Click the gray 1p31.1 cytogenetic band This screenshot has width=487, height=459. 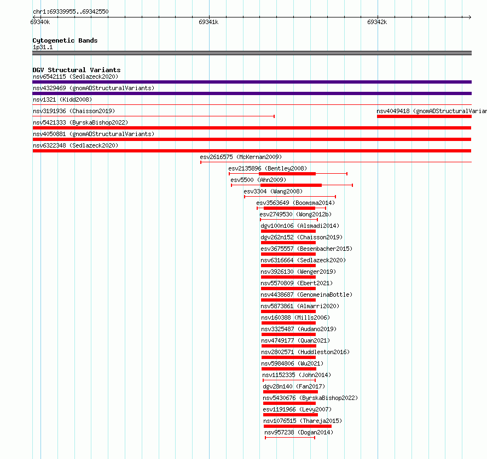pyautogui.click(x=252, y=53)
